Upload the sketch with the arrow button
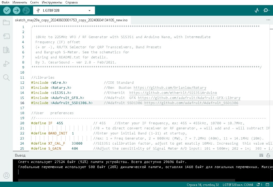 coord(16,10)
